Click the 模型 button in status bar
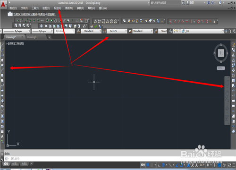Viewport: 236px width, 170px height. pyautogui.click(x=143, y=165)
